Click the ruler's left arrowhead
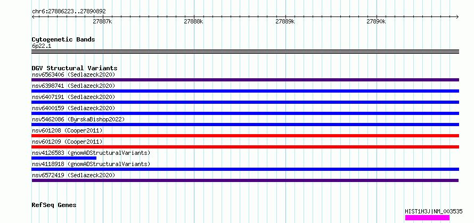 tap(33, 17)
